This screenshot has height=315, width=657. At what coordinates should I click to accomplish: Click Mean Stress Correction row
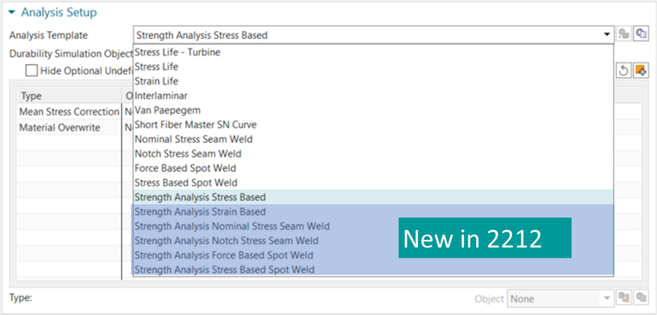tap(69, 112)
